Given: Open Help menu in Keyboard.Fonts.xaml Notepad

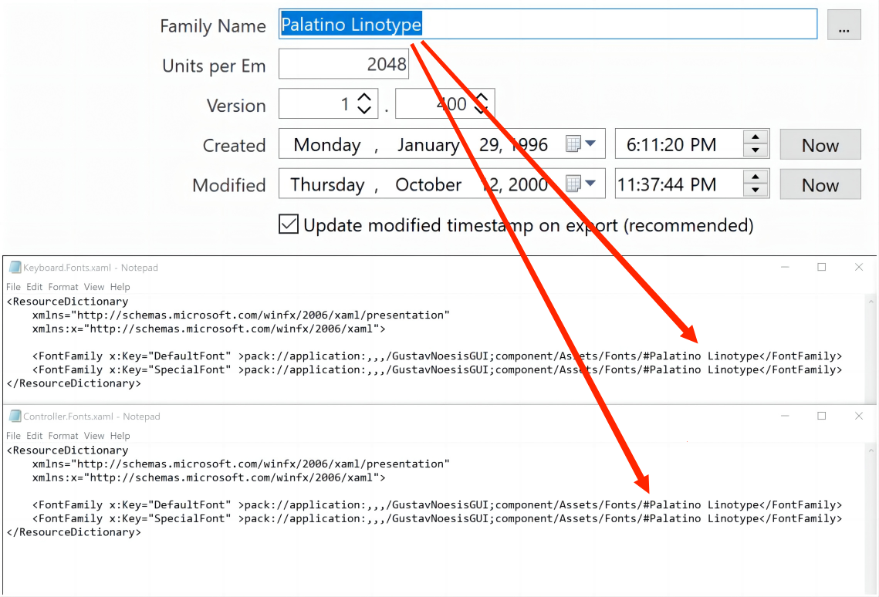Looking at the screenshot, I should pos(120,287).
